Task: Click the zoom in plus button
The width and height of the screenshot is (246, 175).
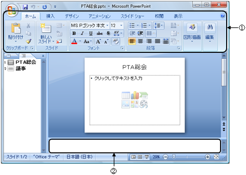Action: click(207, 157)
